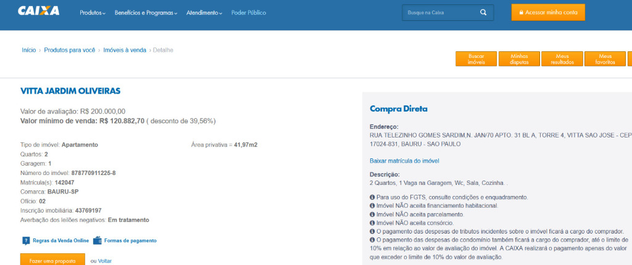
Task: Click Baixar matrícula do imóvel link
Action: (404, 161)
